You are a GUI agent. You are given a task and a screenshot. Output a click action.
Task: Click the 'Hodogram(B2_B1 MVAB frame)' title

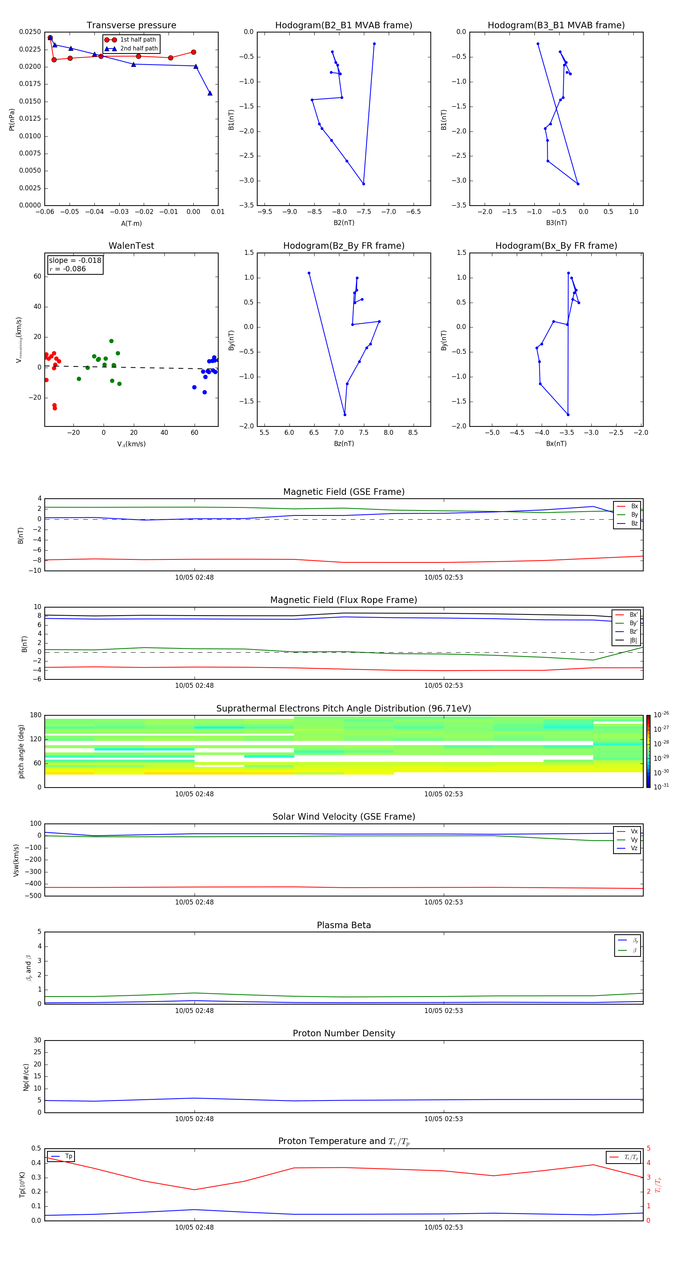344,26
